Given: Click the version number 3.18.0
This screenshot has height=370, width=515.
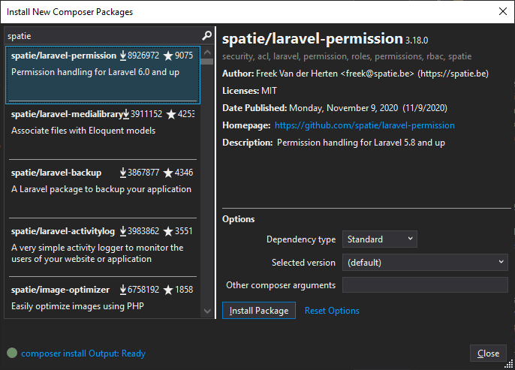Looking at the screenshot, I should pyautogui.click(x=417, y=41).
